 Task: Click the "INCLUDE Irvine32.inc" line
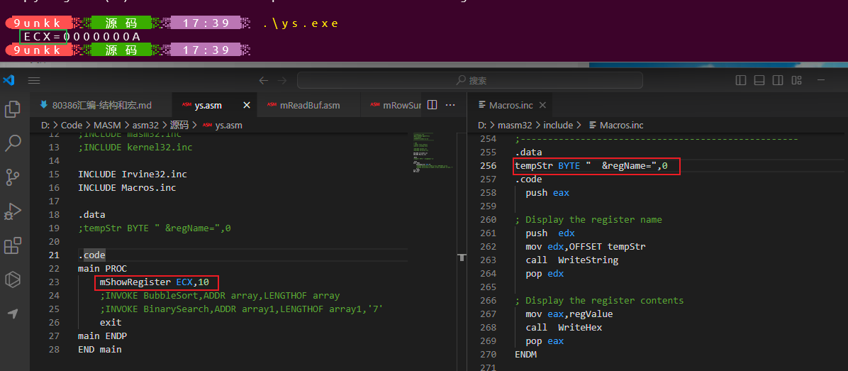[x=133, y=174]
